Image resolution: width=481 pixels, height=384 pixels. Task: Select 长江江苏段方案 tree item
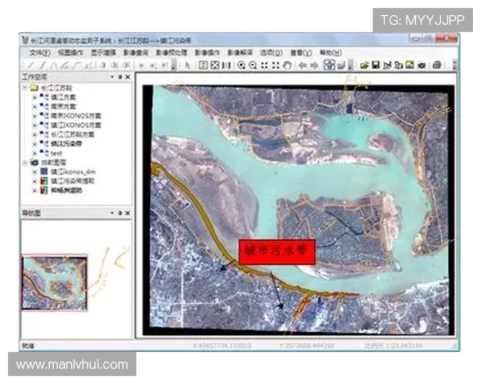tap(72, 134)
